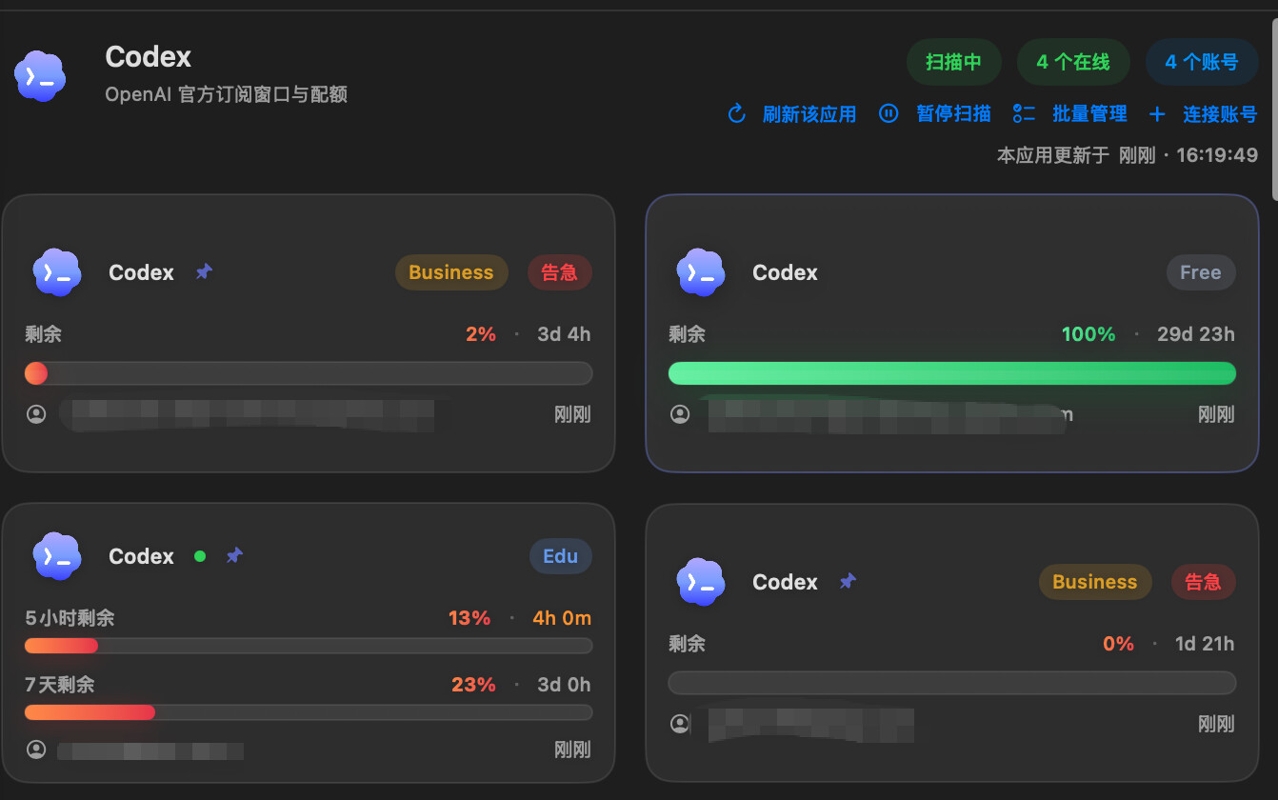Click the Edu plan badge

point(561,556)
